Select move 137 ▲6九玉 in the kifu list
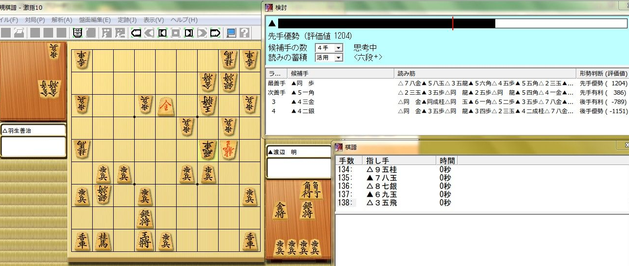This screenshot has height=266, width=629. pos(395,194)
